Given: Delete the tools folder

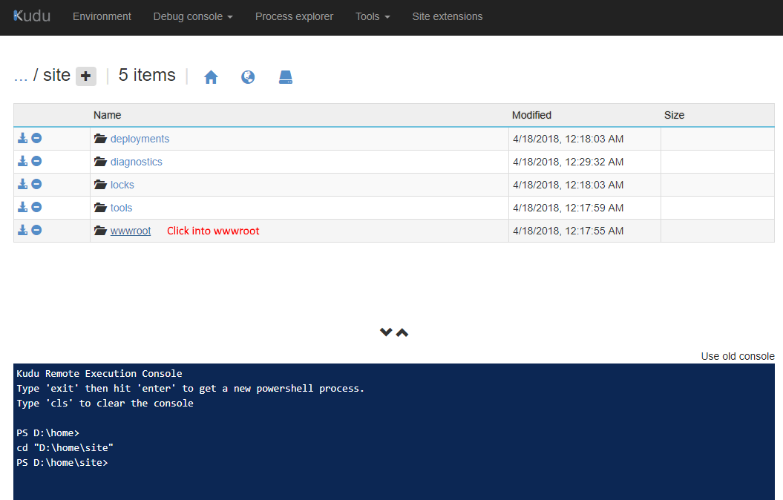Looking at the screenshot, I should (36, 208).
